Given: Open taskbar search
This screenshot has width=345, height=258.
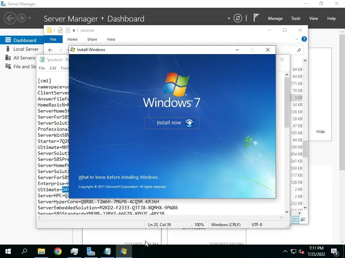Looking at the screenshot, I should pyautogui.click(x=24, y=251).
